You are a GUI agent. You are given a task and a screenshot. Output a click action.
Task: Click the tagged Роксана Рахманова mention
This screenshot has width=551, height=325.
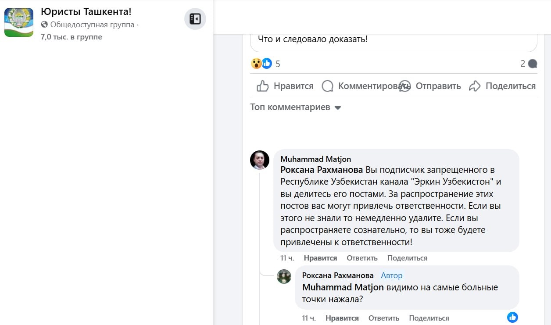point(322,170)
